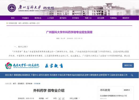Screen dimensions: 139x100
Task: Click 研究生教育 in the blue navigation bar
Action: coord(44,75)
